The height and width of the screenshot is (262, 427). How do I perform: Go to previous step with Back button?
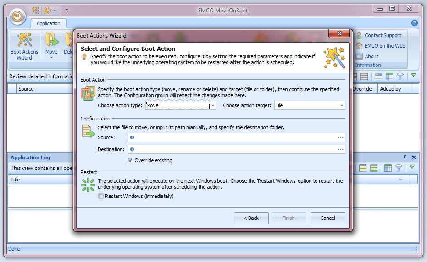click(x=251, y=218)
